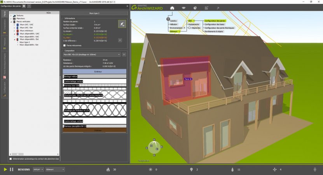The image size is (323, 175).
Task: Collapse the Parois verticales node
Action: coord(11,22)
